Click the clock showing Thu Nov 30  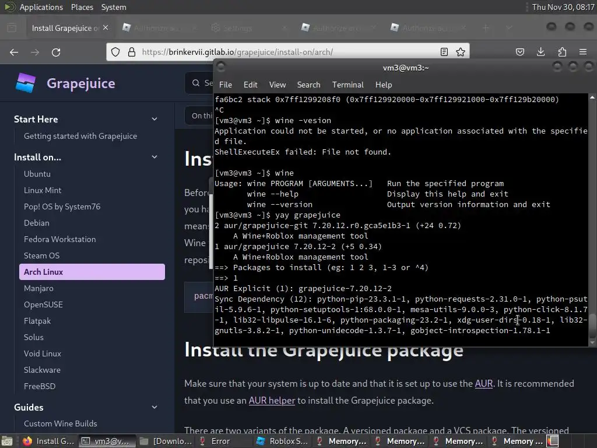[x=563, y=7]
